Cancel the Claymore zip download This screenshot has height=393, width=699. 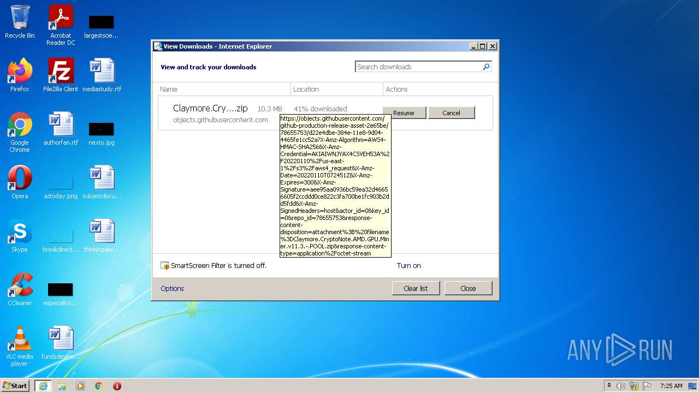point(451,113)
